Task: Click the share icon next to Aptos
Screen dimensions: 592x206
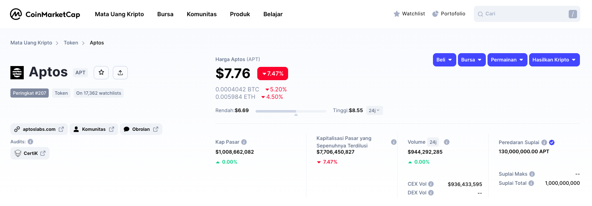Action: pyautogui.click(x=120, y=73)
